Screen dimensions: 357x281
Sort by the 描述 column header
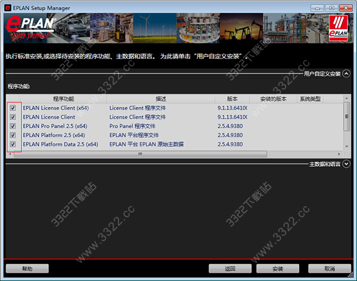[x=161, y=99]
